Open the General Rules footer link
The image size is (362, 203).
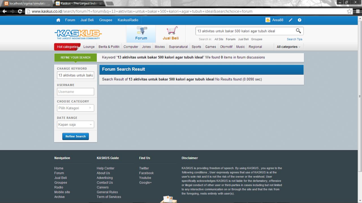(x=107, y=192)
